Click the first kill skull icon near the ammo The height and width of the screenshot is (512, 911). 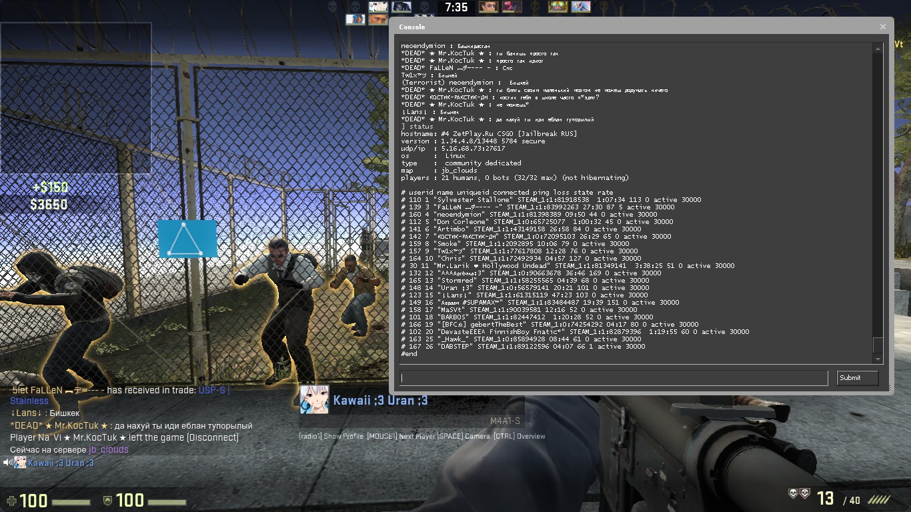tap(793, 493)
